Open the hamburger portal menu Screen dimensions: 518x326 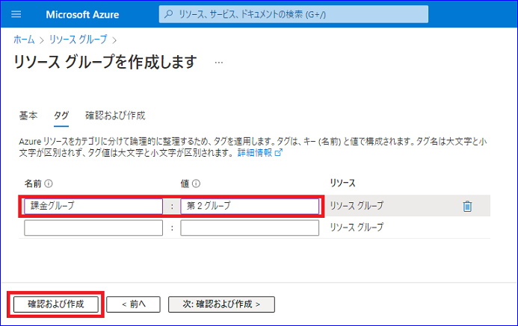16,14
